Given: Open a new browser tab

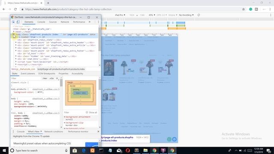Looking at the screenshot, I should tap(48, 3).
